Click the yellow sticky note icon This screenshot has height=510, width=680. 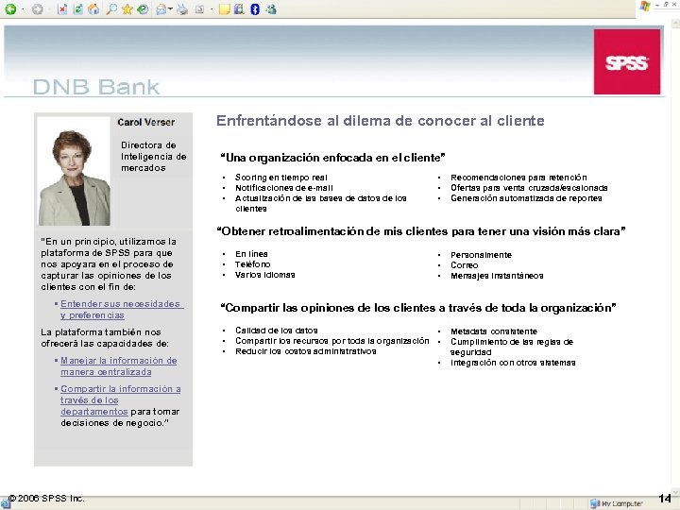click(224, 9)
